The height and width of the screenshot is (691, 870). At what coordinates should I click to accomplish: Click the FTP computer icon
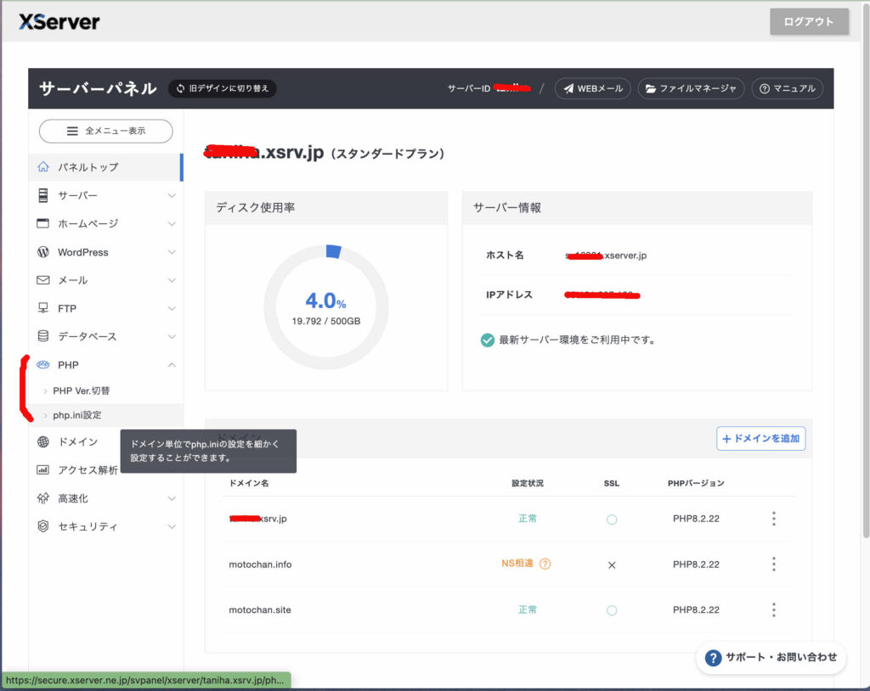tap(42, 308)
